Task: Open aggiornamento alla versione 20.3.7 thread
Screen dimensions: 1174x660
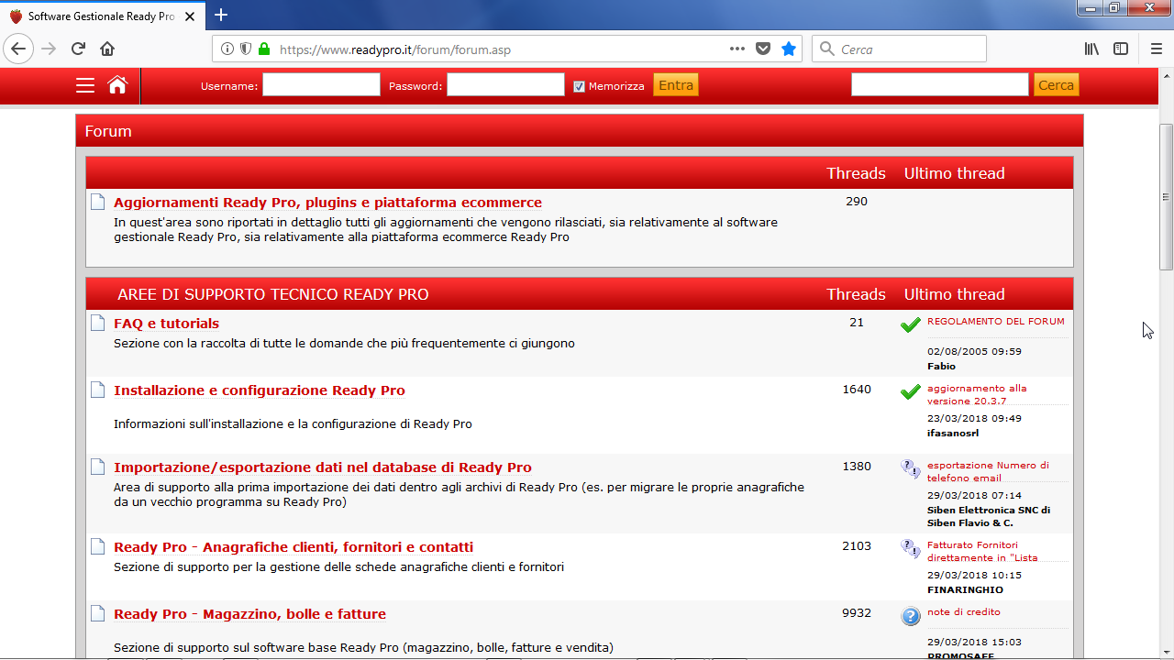Action: pos(977,395)
